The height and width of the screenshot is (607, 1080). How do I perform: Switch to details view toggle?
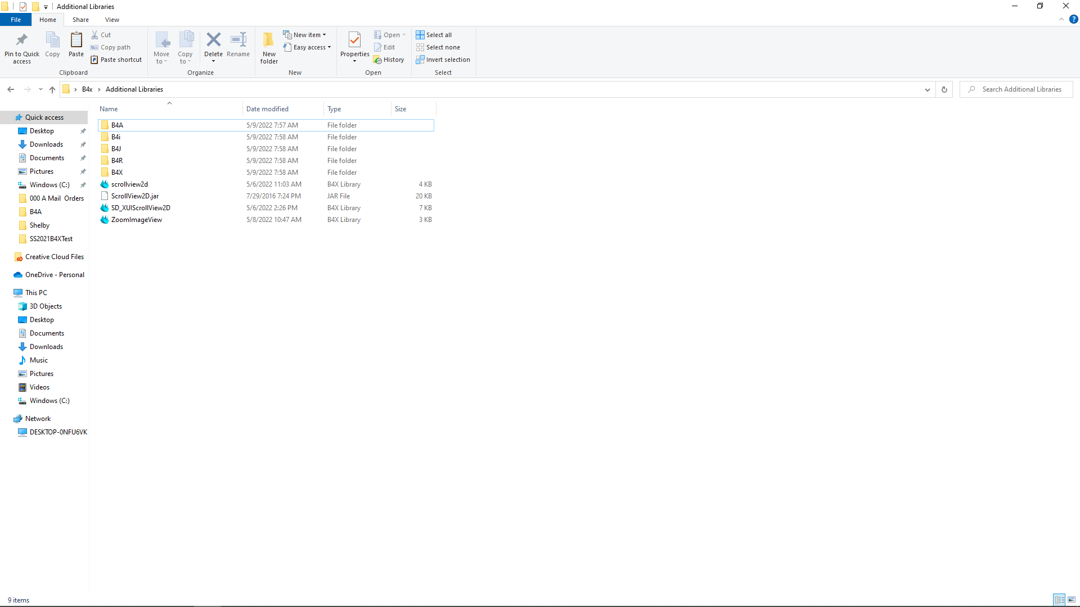[1059, 600]
